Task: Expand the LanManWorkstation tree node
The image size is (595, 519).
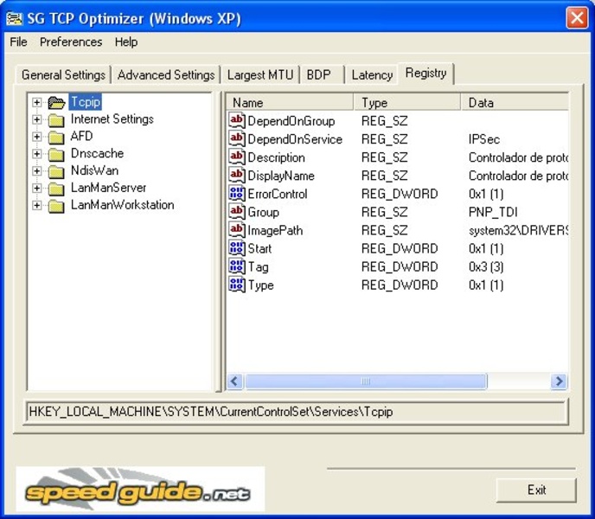Action: tap(37, 205)
